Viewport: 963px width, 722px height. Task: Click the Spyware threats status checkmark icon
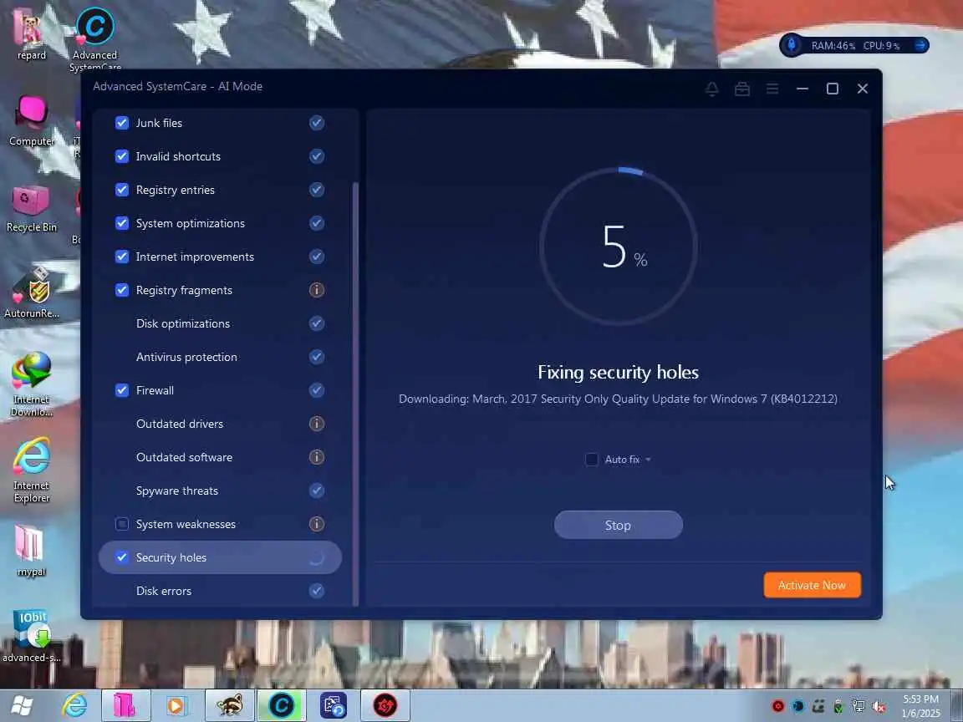(316, 491)
